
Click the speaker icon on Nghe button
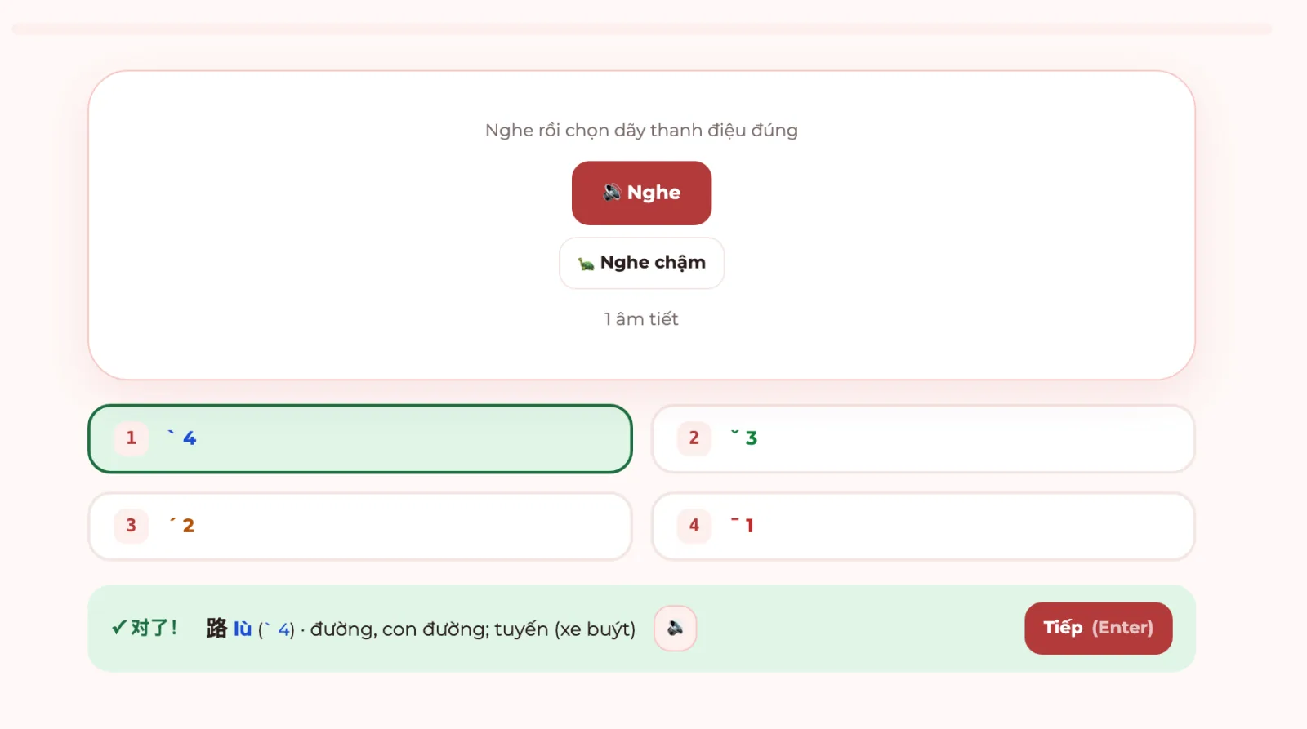(612, 193)
